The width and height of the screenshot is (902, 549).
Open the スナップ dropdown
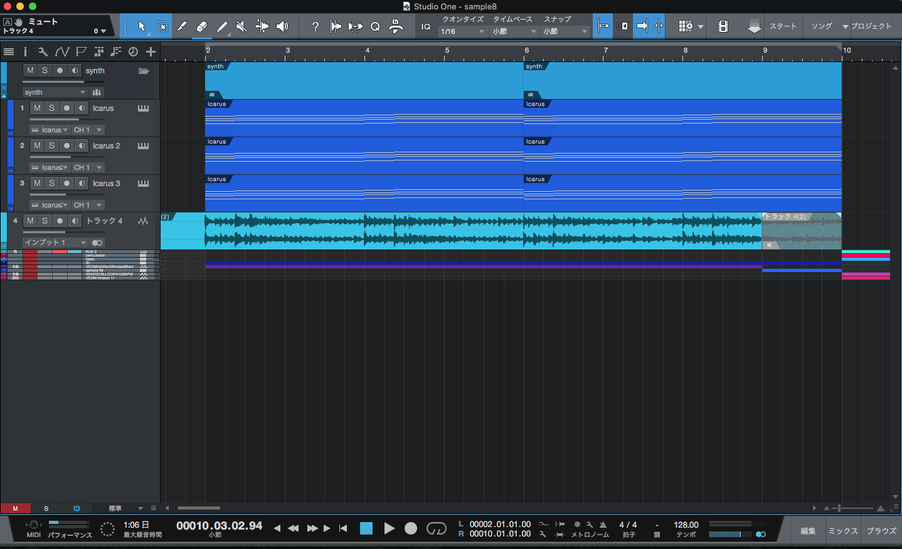click(x=565, y=31)
